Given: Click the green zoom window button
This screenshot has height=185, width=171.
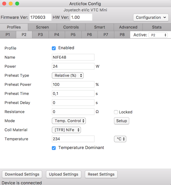Looking at the screenshot, I should [x=17, y=4].
